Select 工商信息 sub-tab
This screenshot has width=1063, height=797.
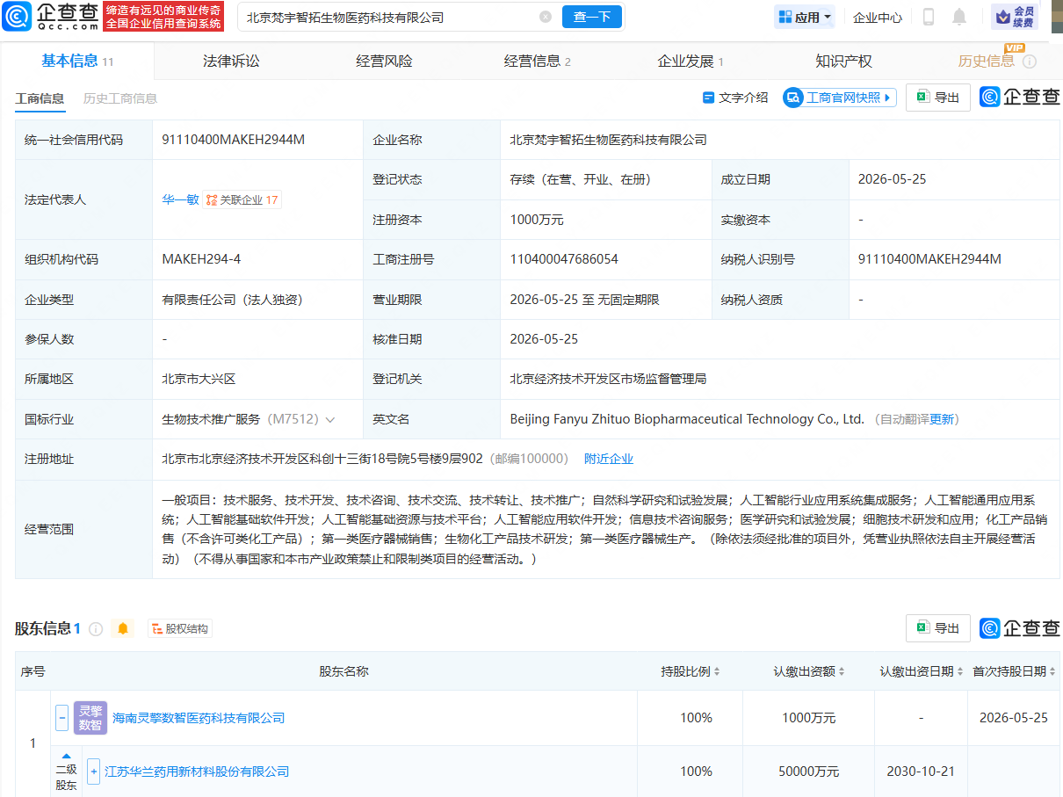(40, 98)
